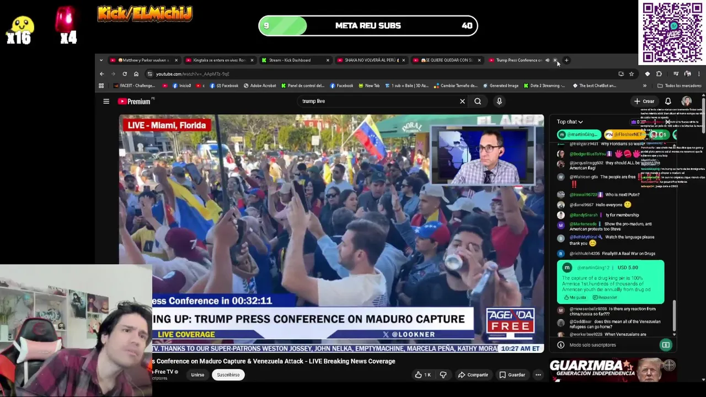The width and height of the screenshot is (706, 397).
Task: Open more actions ellipsis under video
Action: (538, 375)
